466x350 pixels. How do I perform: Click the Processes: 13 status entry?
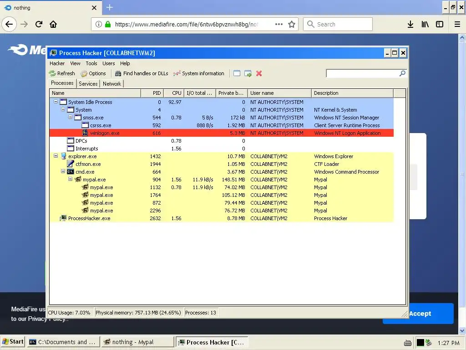201,313
